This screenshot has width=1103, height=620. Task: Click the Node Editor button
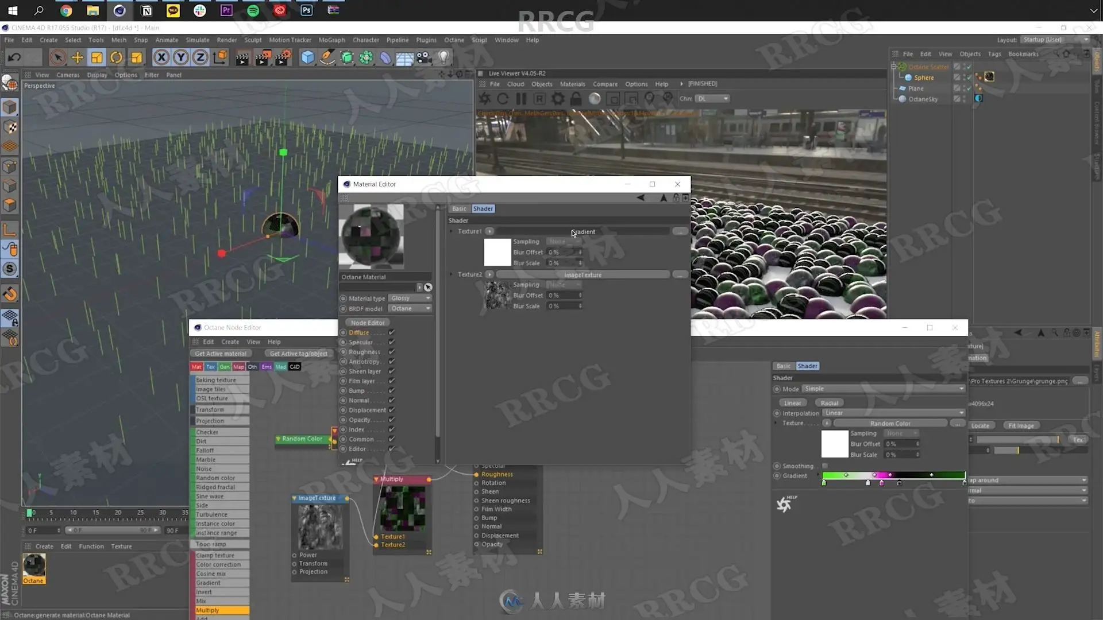pyautogui.click(x=367, y=323)
